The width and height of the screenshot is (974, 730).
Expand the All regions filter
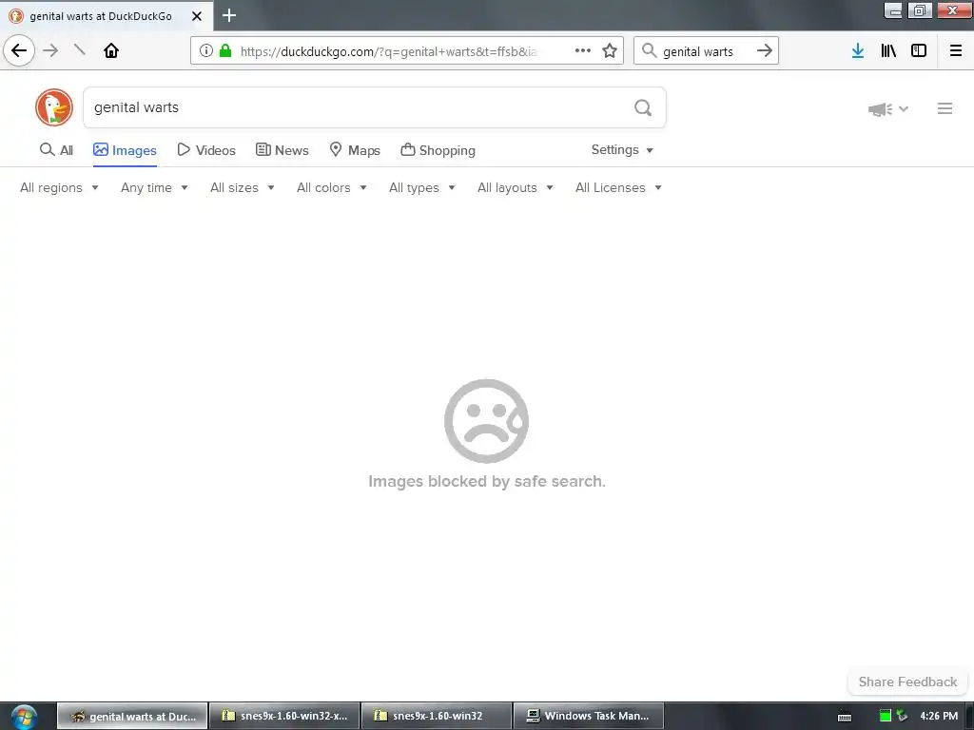[59, 187]
